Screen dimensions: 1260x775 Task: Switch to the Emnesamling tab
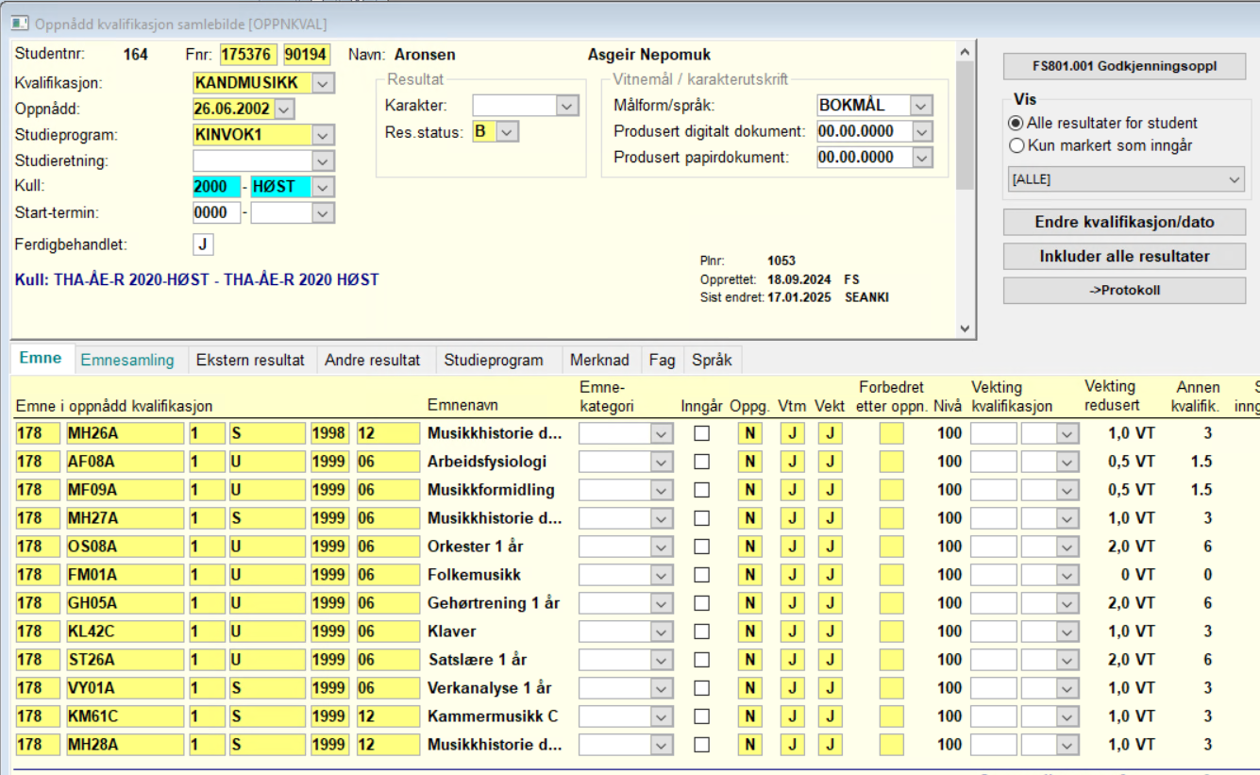[x=127, y=360]
